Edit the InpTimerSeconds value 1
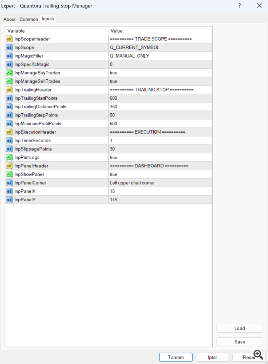Image resolution: width=268 pixels, height=364 pixels. [160, 141]
